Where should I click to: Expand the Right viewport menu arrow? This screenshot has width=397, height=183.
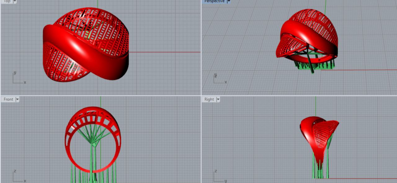pyautogui.click(x=218, y=99)
